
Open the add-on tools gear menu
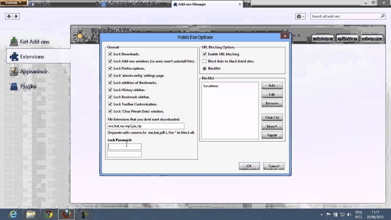[x=301, y=16]
